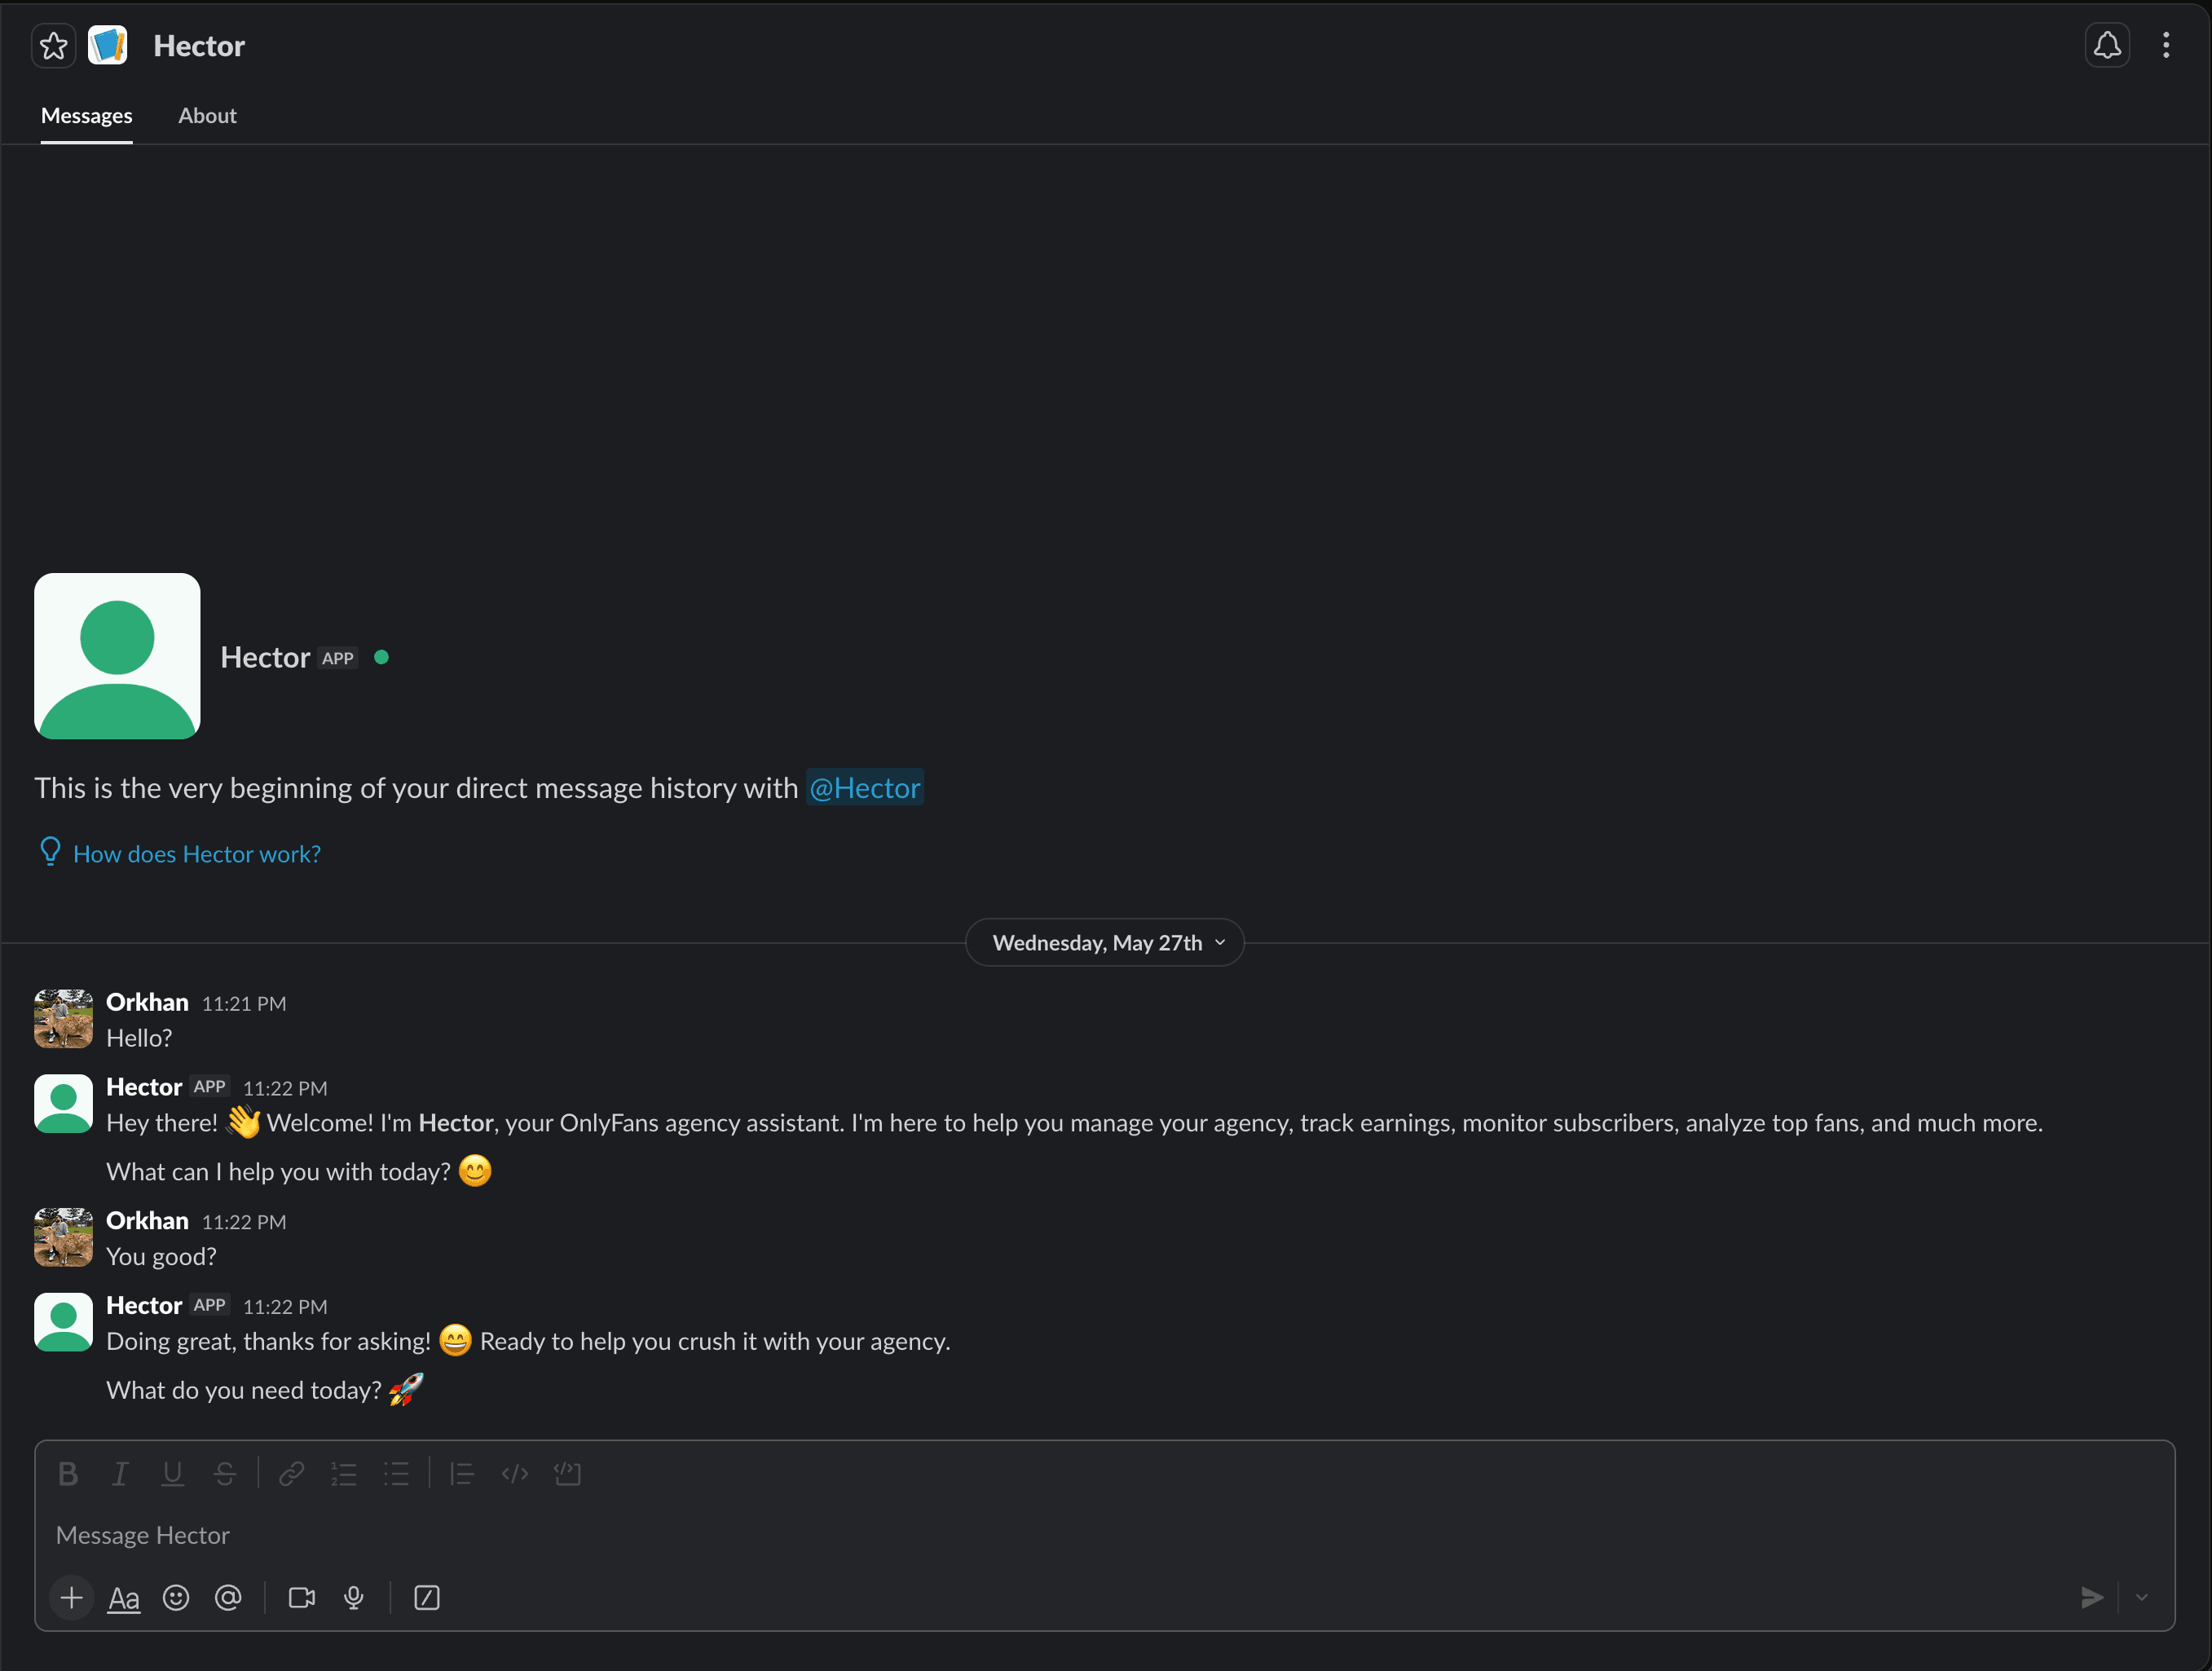The width and height of the screenshot is (2212, 1671).
Task: Click the Hector title in the header
Action: [x=199, y=46]
